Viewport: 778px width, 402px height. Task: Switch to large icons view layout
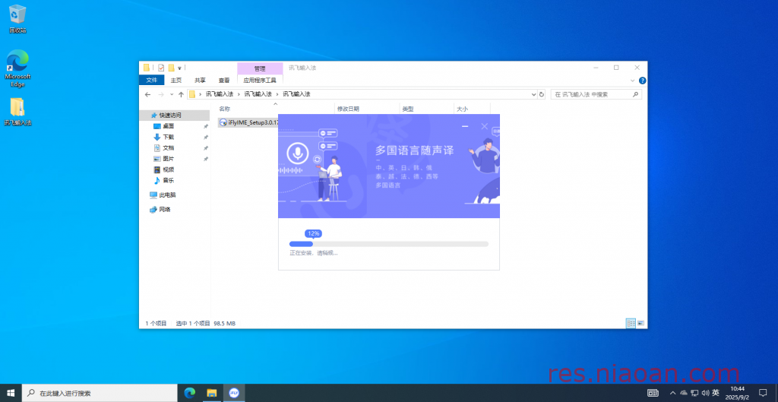click(640, 323)
